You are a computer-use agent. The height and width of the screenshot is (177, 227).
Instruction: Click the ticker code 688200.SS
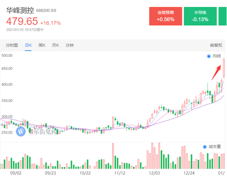tap(46, 11)
